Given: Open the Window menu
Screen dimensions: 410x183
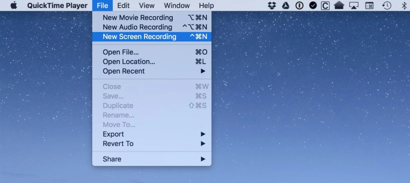Looking at the screenshot, I should pos(177,5).
